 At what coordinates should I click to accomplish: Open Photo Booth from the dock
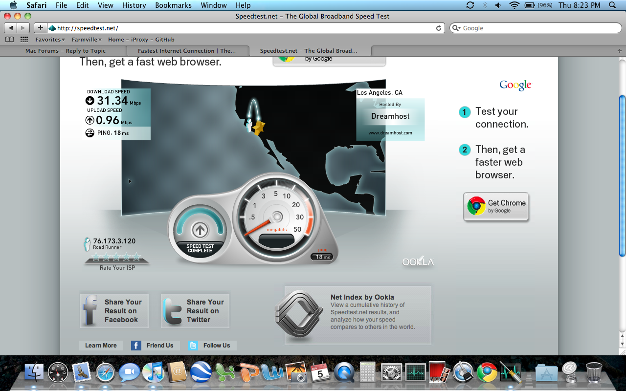(x=439, y=372)
